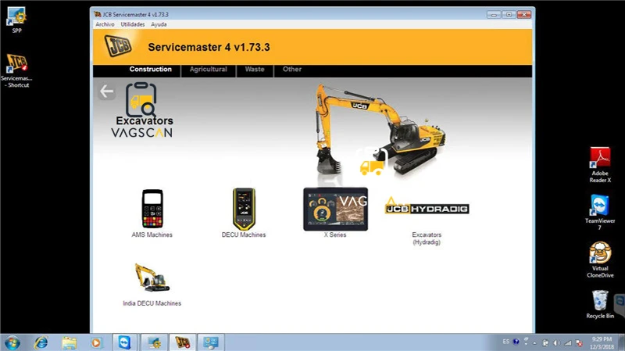Viewport: 625px width, 351px height.
Task: Click the Excavators (Hydradig) label
Action: point(427,238)
